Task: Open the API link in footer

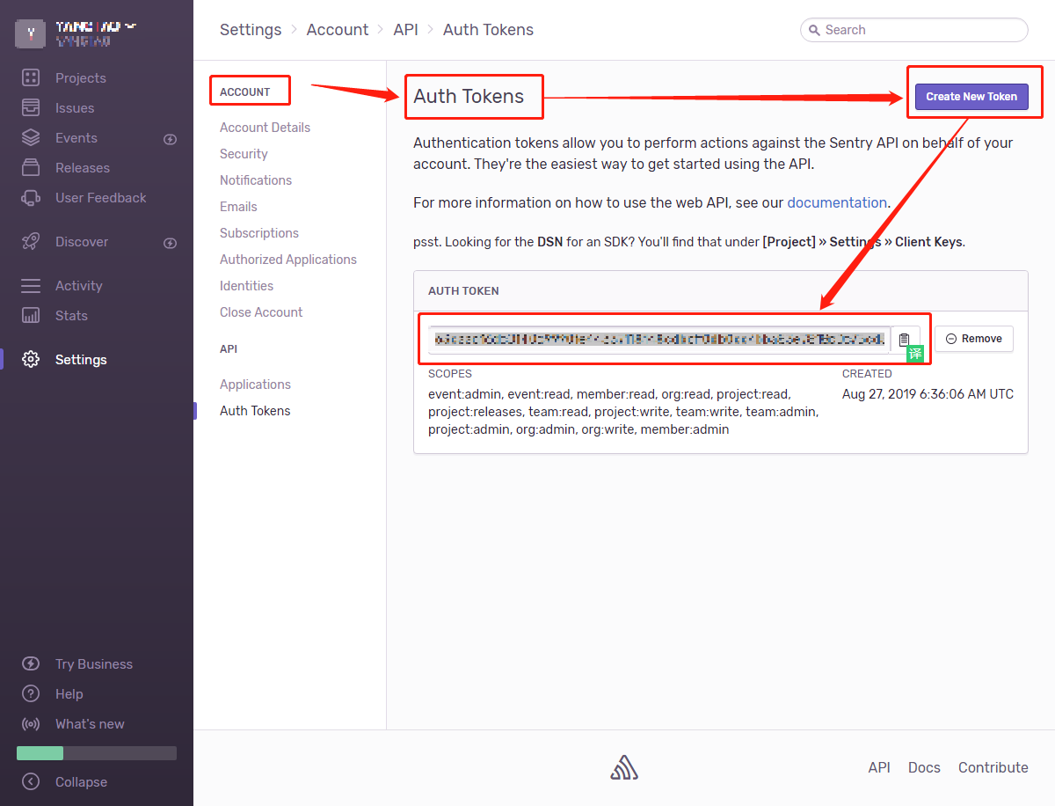Action: coord(879,768)
